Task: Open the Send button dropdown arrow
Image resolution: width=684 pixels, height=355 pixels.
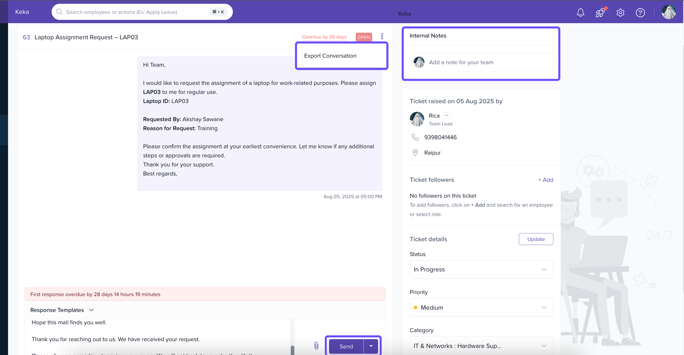Action: coord(371,346)
